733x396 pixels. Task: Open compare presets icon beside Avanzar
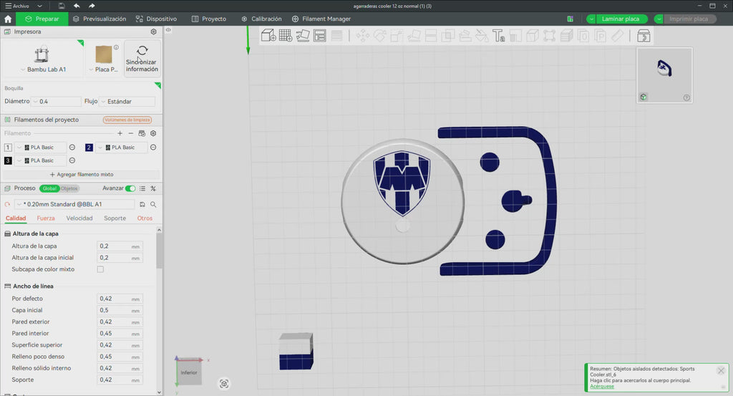153,188
